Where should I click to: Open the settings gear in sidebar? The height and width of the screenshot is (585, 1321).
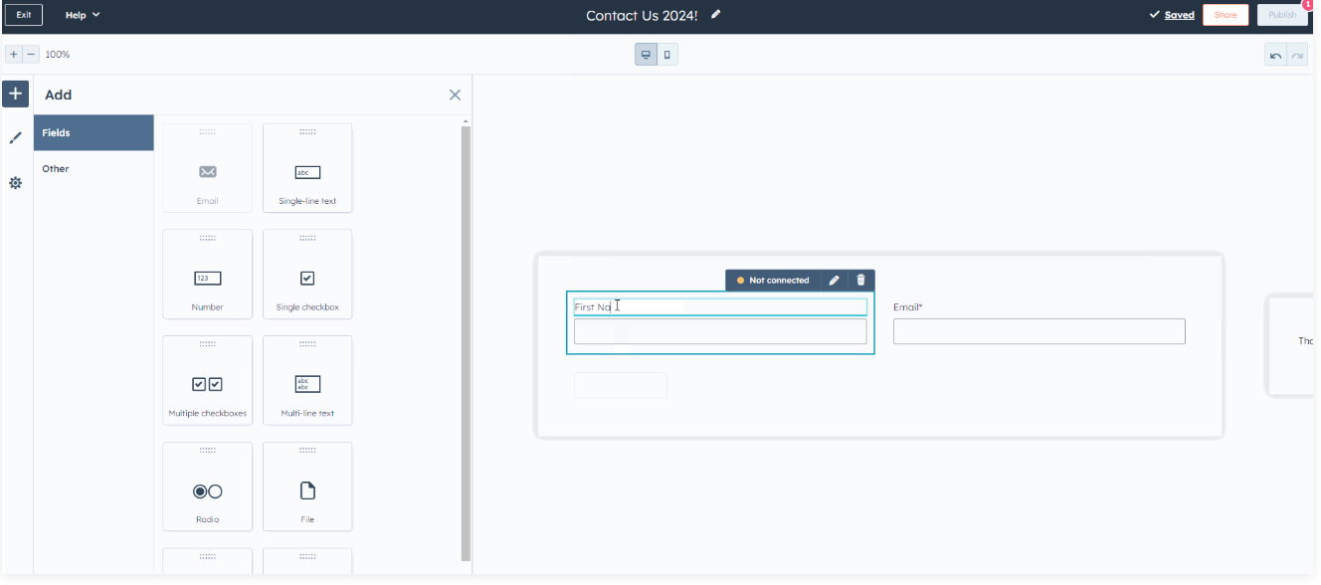(15, 183)
